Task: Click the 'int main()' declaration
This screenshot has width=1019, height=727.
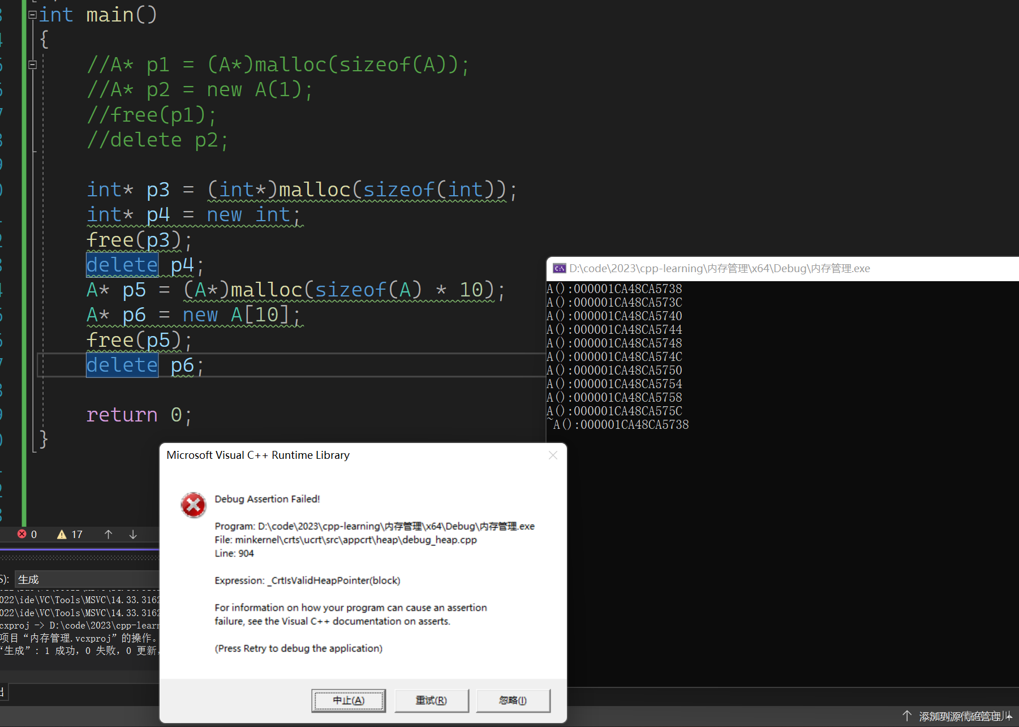Action: (x=98, y=15)
